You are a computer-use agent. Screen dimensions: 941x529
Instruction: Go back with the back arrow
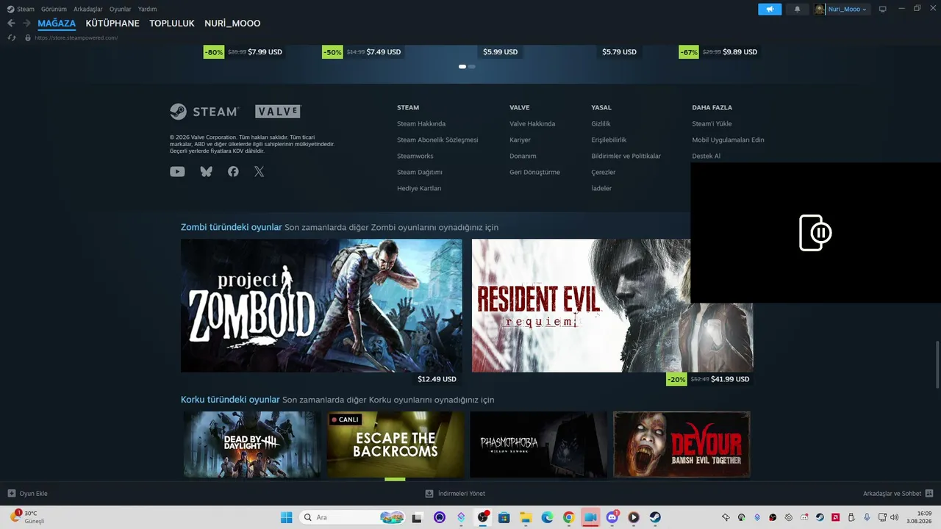(11, 24)
